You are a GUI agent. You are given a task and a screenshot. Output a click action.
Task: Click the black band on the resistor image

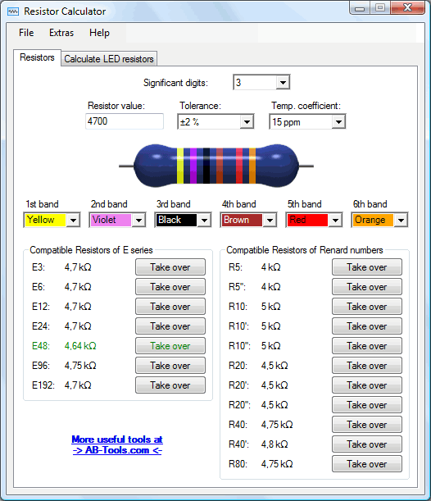pyautogui.click(x=206, y=166)
